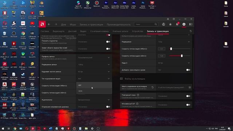This screenshot has width=233, height=131.
Task: Open top Запись и трансляция section
Action: [x=91, y=24]
